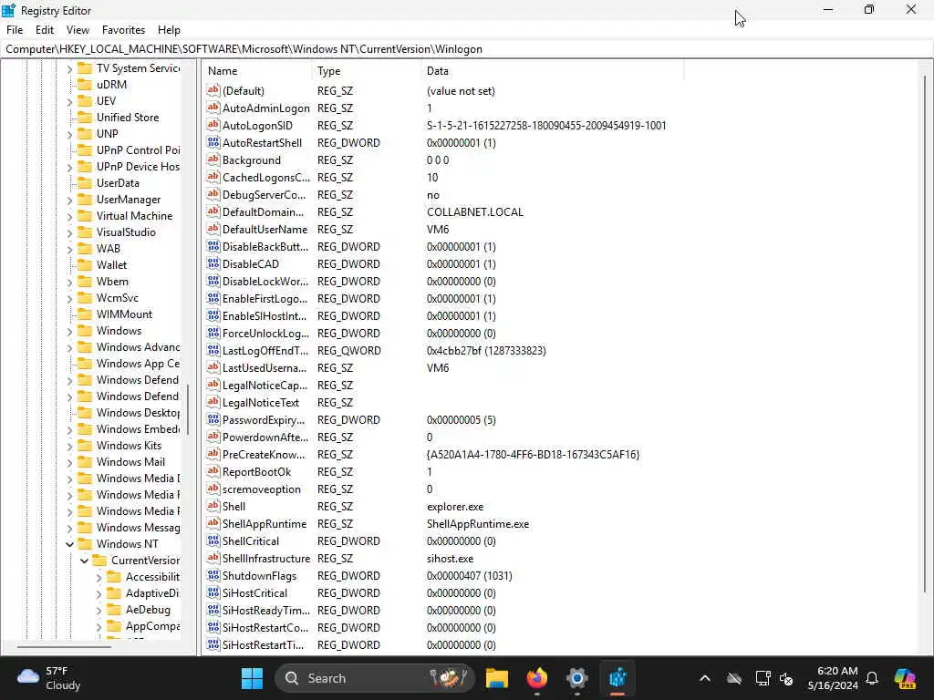Image resolution: width=934 pixels, height=700 pixels.
Task: Click the DisableCAD binary value icon
Action: pyautogui.click(x=213, y=263)
